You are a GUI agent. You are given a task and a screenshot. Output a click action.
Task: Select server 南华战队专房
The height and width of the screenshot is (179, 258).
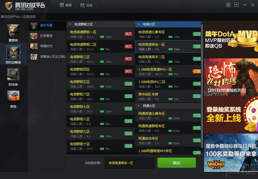pos(168,96)
